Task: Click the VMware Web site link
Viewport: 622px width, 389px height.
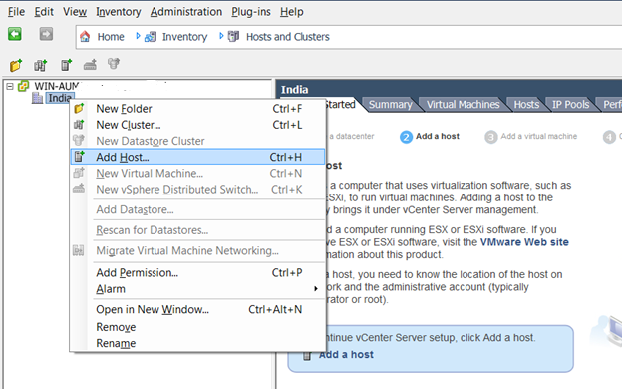Action: (524, 242)
